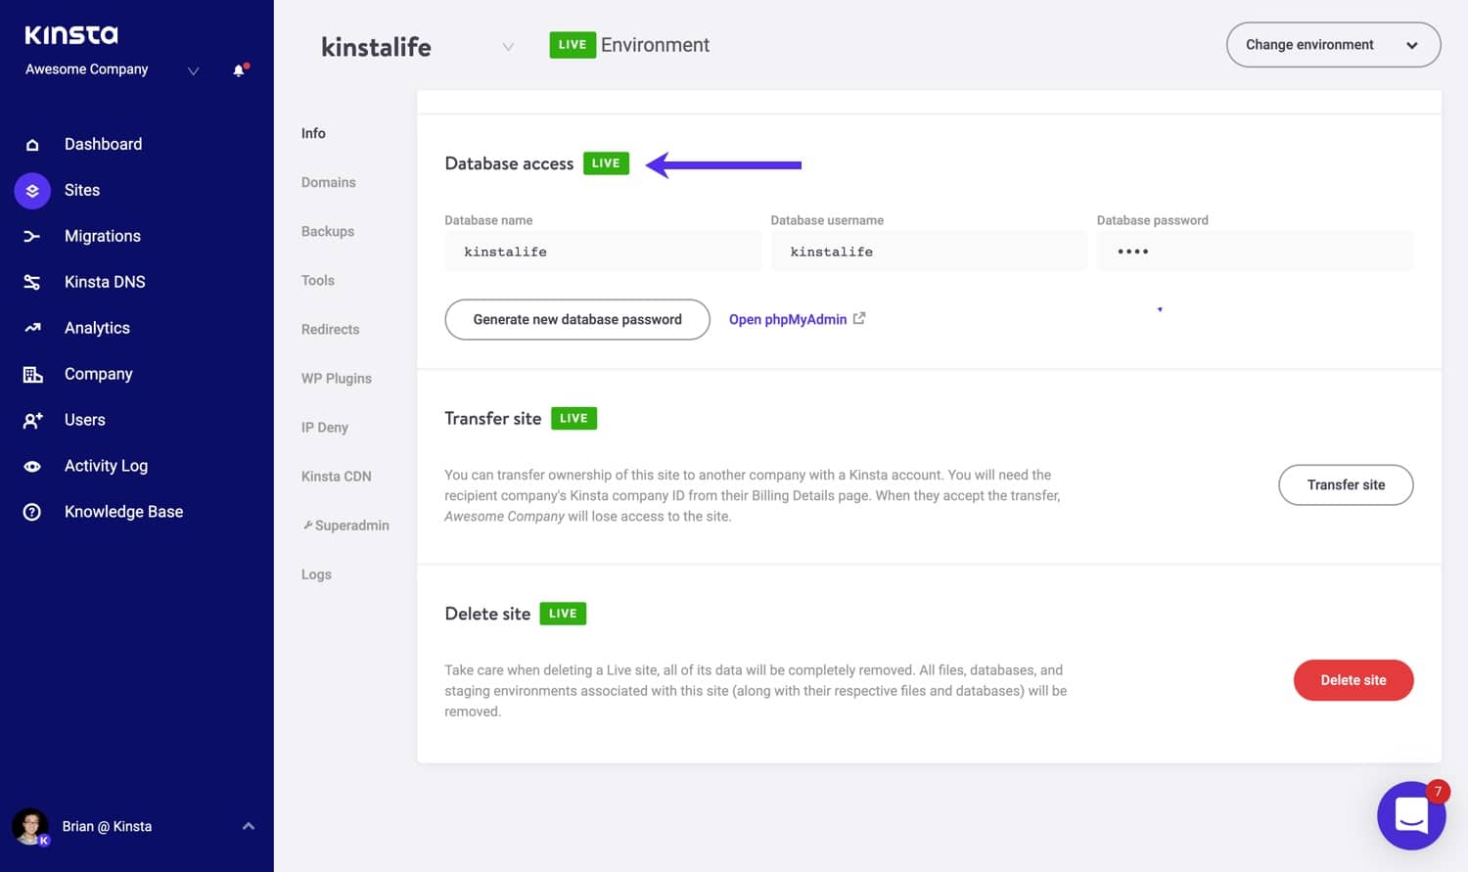This screenshot has width=1468, height=872.
Task: Click the Company building icon
Action: (x=32, y=374)
